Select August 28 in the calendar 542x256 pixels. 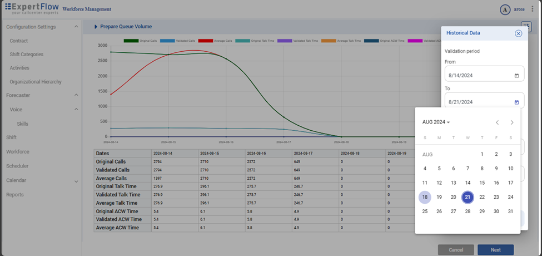pyautogui.click(x=468, y=211)
